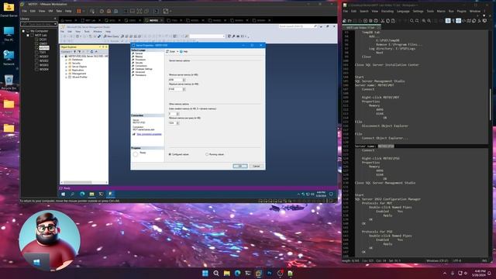Open This PC desktop icon
496x279 pixels.
9,34
